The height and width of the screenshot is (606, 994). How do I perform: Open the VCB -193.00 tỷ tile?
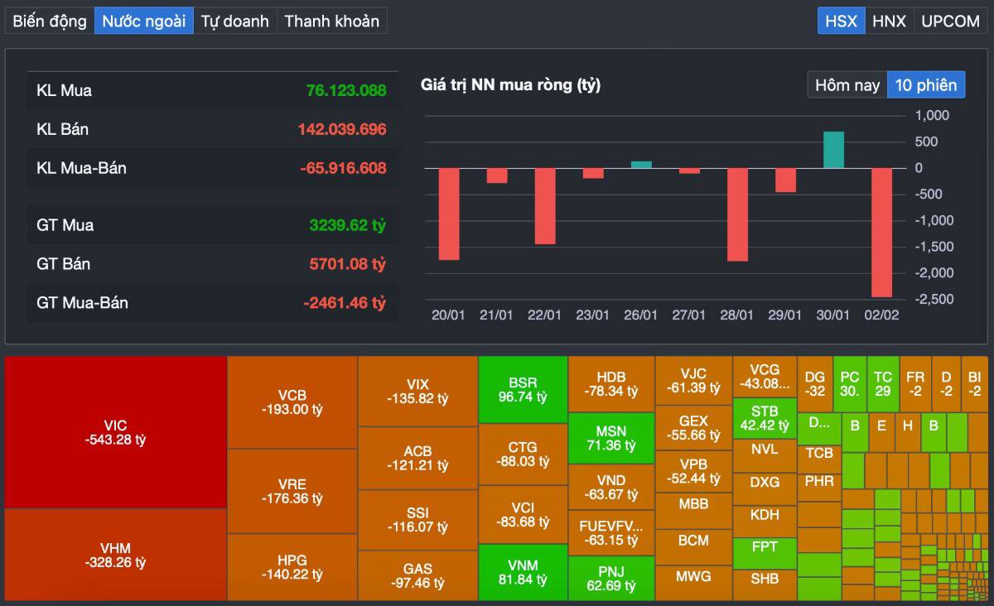coord(292,402)
